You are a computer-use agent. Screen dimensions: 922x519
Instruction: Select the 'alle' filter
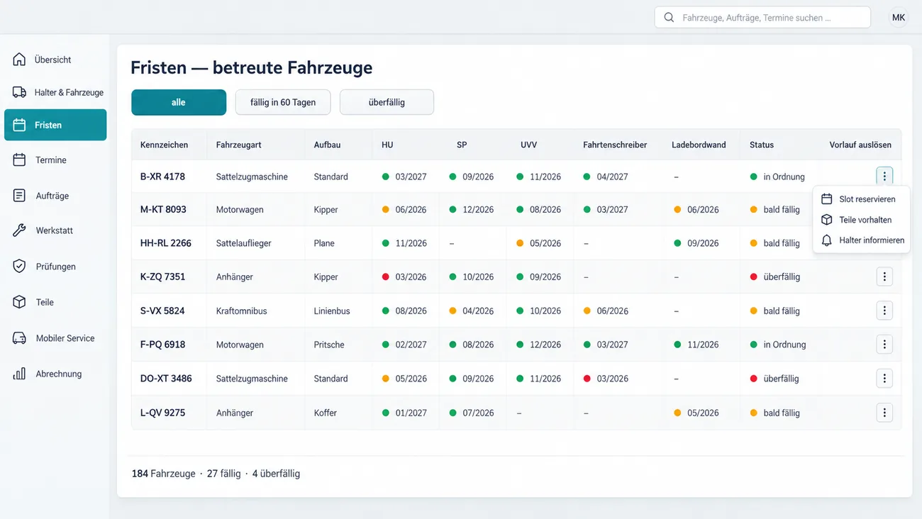coord(179,102)
